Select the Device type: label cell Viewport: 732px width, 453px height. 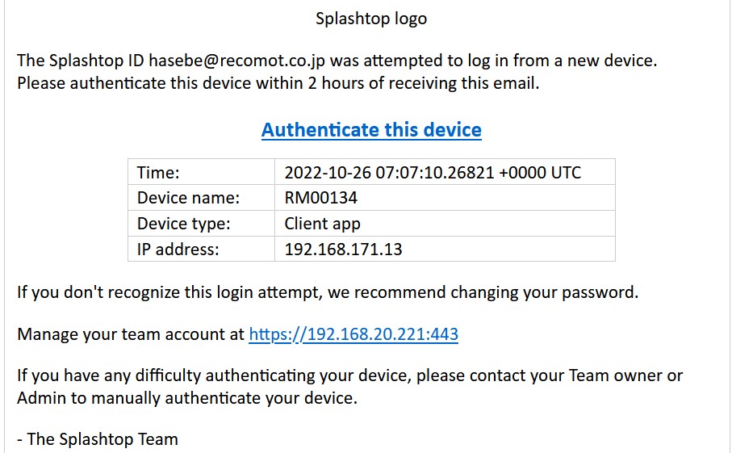point(201,223)
